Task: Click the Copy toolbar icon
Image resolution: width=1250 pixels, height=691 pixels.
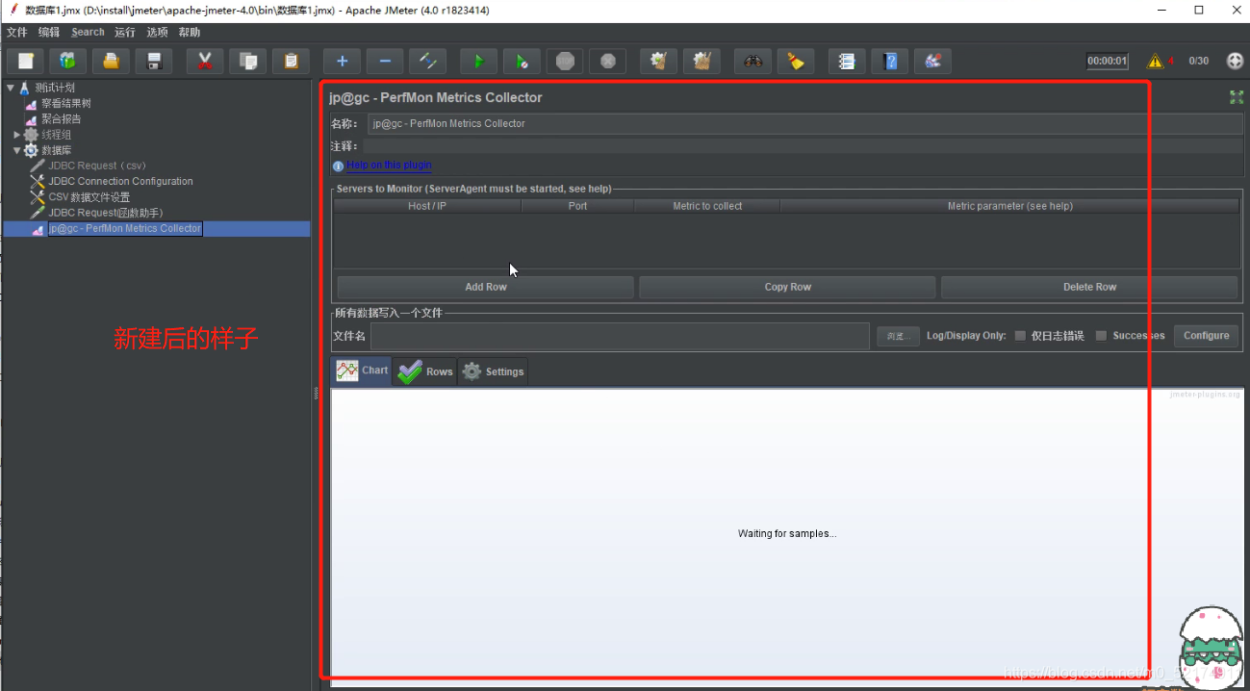Action: click(248, 61)
